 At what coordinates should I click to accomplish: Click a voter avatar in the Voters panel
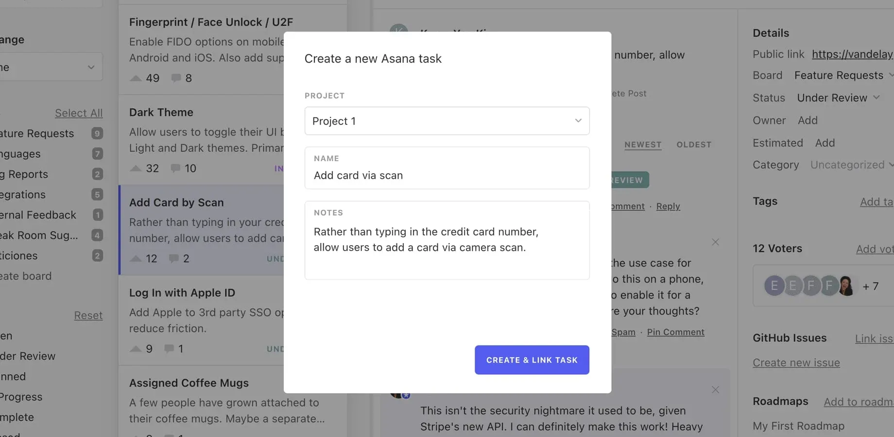tap(774, 286)
